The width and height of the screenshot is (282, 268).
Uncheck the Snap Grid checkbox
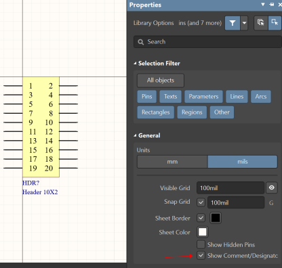tap(201, 202)
